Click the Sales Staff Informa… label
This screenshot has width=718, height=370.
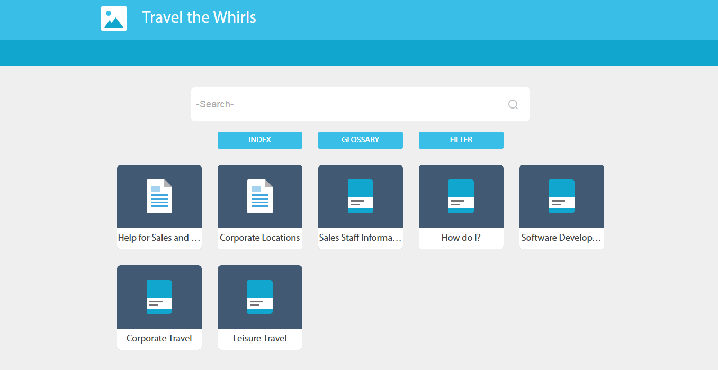[x=360, y=238]
